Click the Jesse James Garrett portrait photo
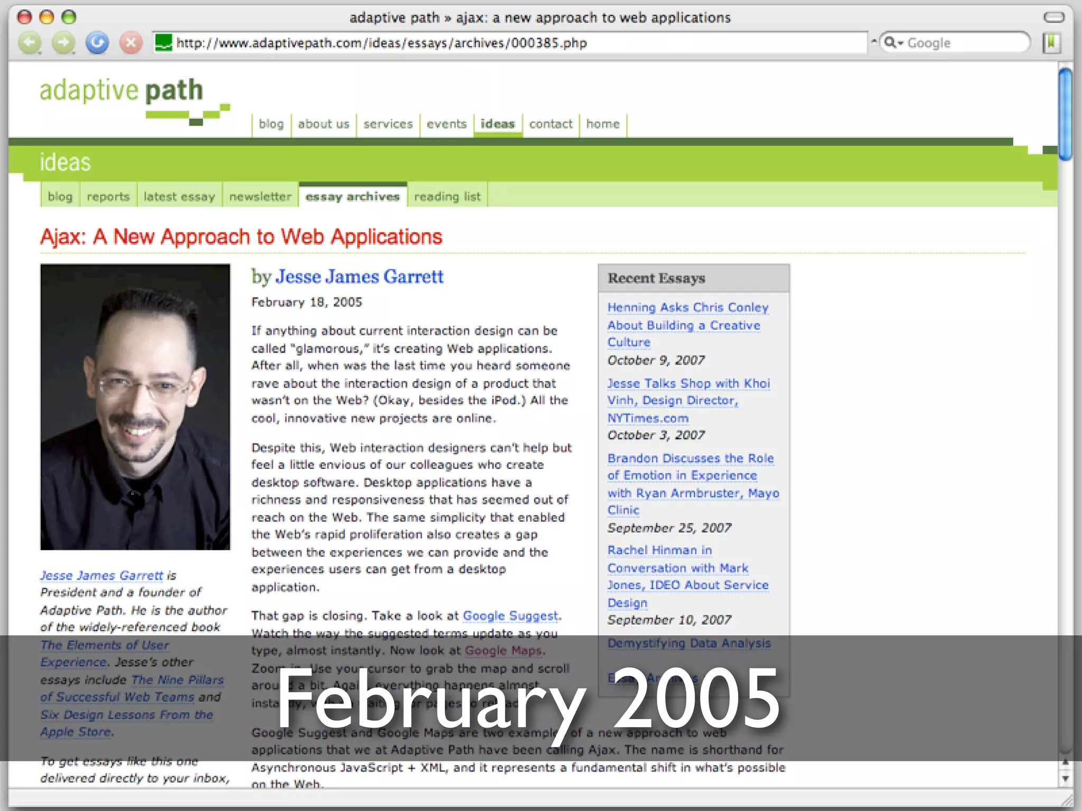The height and width of the screenshot is (811, 1082). [x=135, y=407]
